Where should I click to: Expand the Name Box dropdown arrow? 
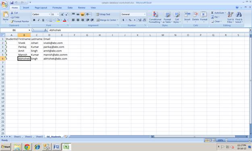(29, 30)
